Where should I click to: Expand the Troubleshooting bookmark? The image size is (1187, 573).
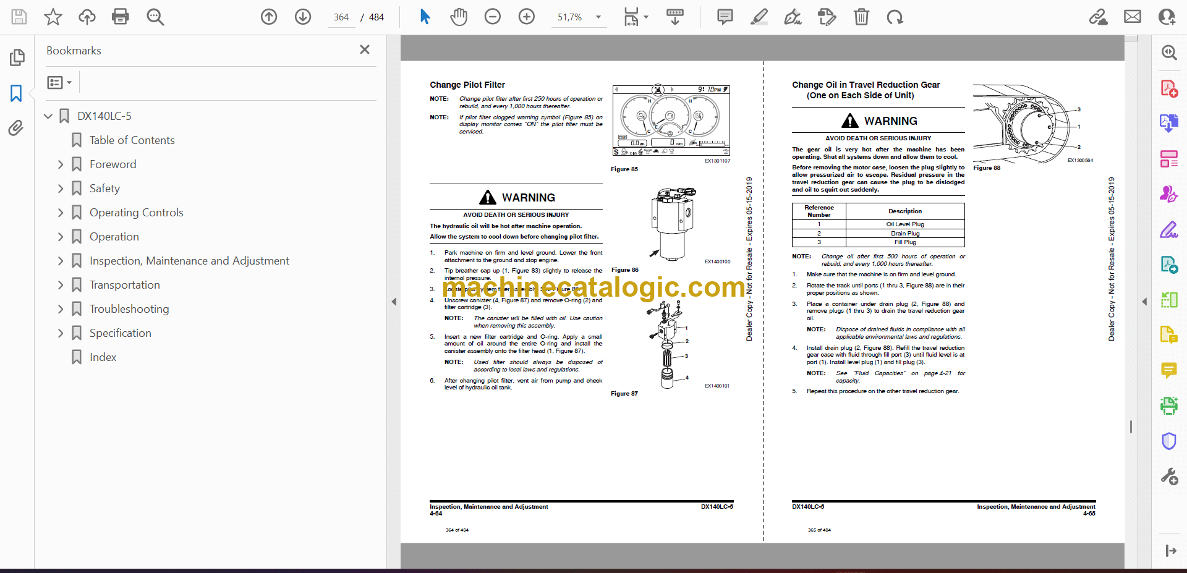[x=61, y=309]
